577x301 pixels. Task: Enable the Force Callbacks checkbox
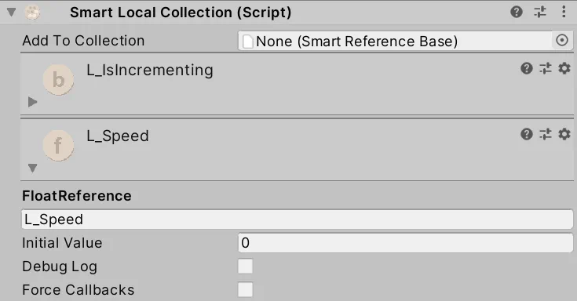click(245, 289)
